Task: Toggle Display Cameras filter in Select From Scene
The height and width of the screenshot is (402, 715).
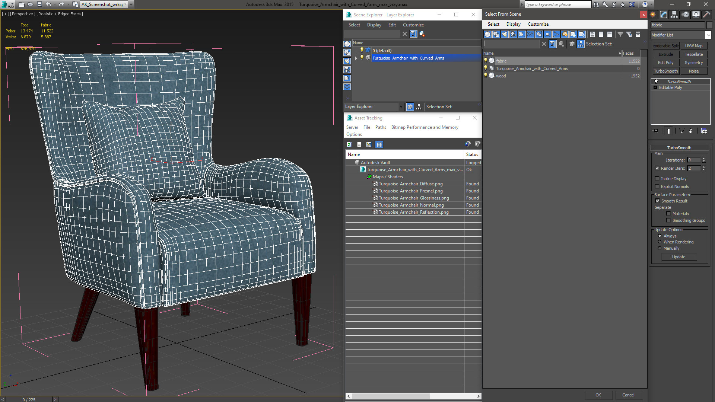Action: pos(513,34)
